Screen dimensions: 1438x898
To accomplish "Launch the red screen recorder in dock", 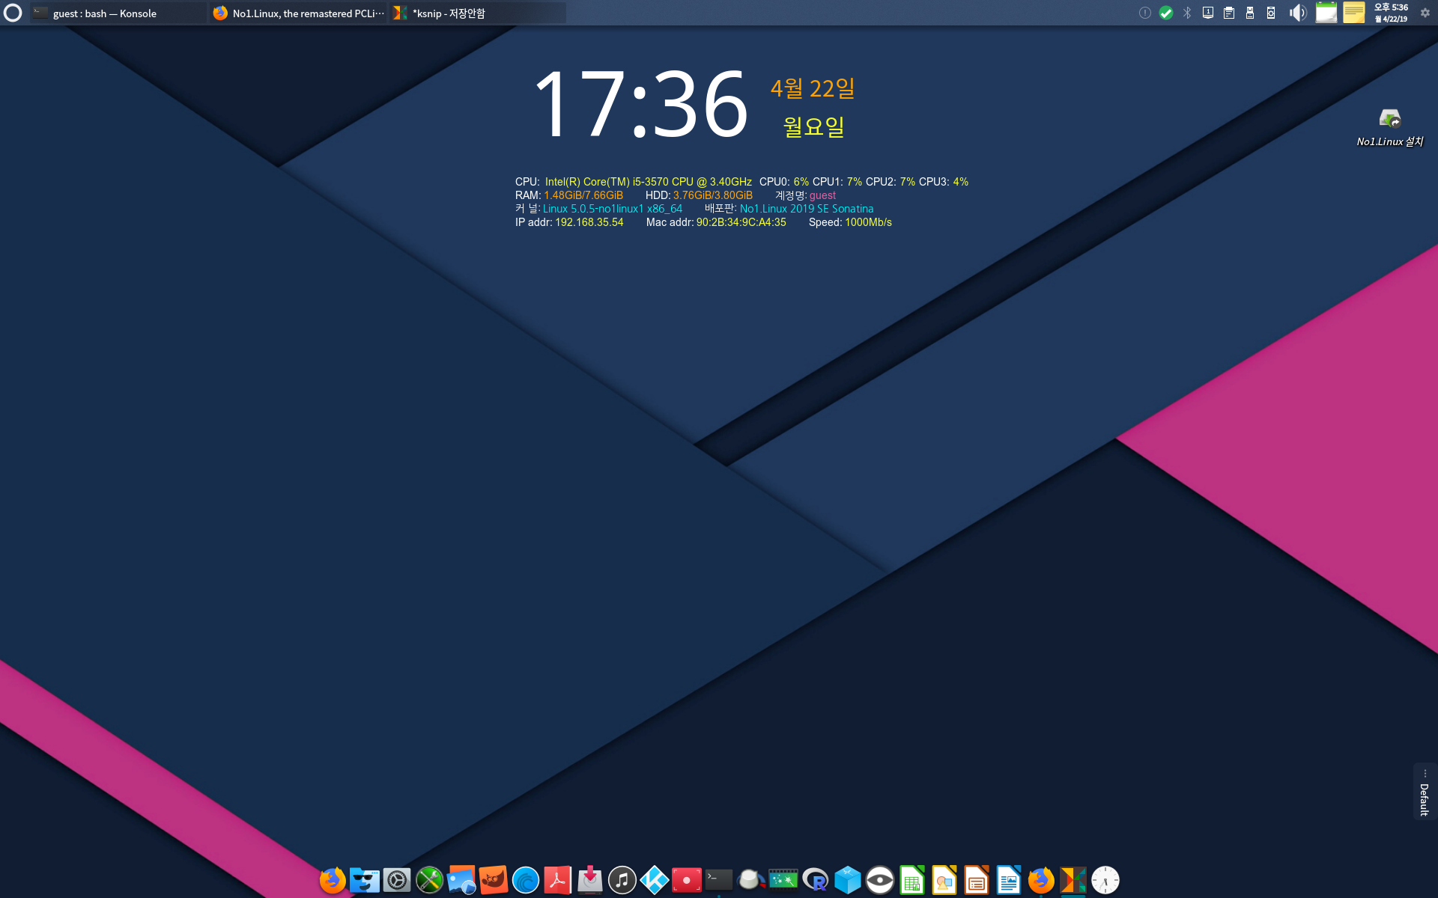I will pyautogui.click(x=687, y=880).
